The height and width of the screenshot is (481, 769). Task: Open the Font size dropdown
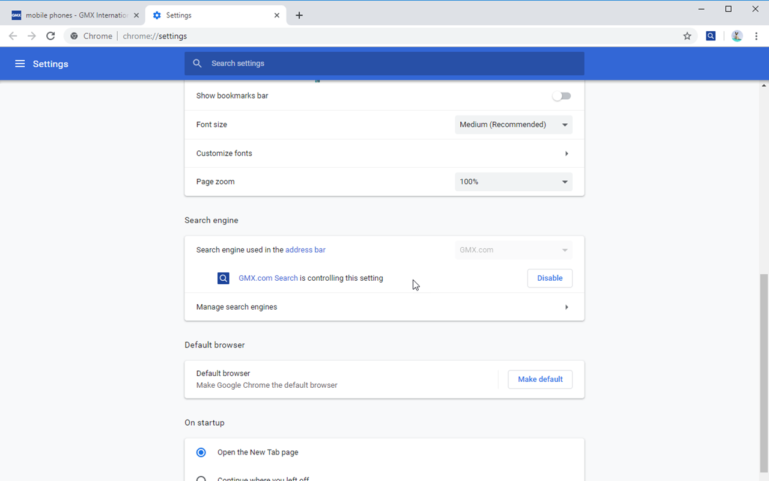pyautogui.click(x=514, y=124)
